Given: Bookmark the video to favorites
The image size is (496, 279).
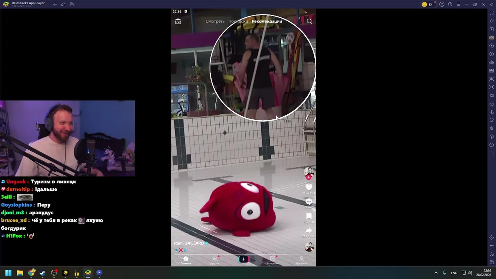Looking at the screenshot, I should pos(309,216).
